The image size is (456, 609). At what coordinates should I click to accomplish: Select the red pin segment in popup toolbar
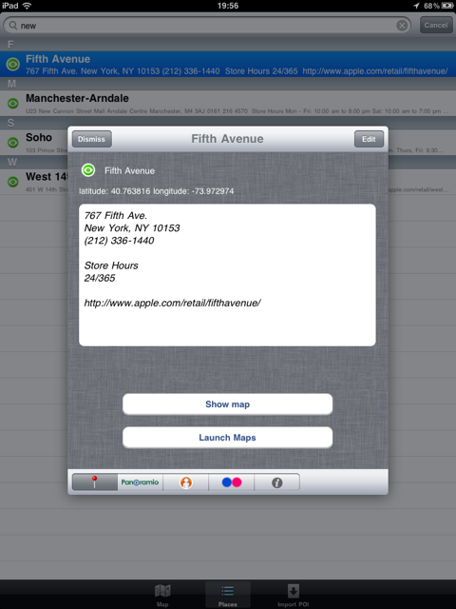pyautogui.click(x=95, y=482)
